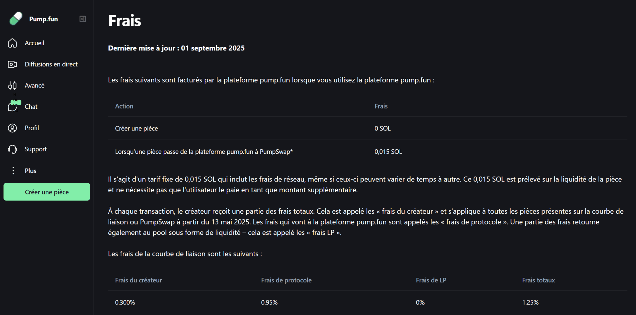This screenshot has width=636, height=315.
Task: Select the Profil user icon
Action: [x=12, y=128]
